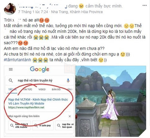150x138 pixels.
Task: Activate the voice search microphone icon
Action: (x=68, y=80)
